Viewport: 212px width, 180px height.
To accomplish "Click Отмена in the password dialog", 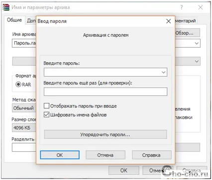I will coord(106,155).
